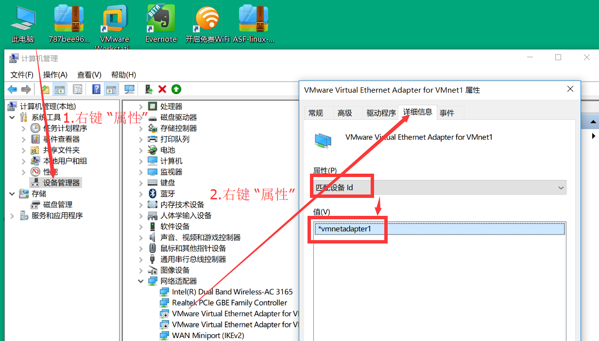Select 声音、视频和游戏控制器 category
The height and width of the screenshot is (341, 599).
(201, 237)
